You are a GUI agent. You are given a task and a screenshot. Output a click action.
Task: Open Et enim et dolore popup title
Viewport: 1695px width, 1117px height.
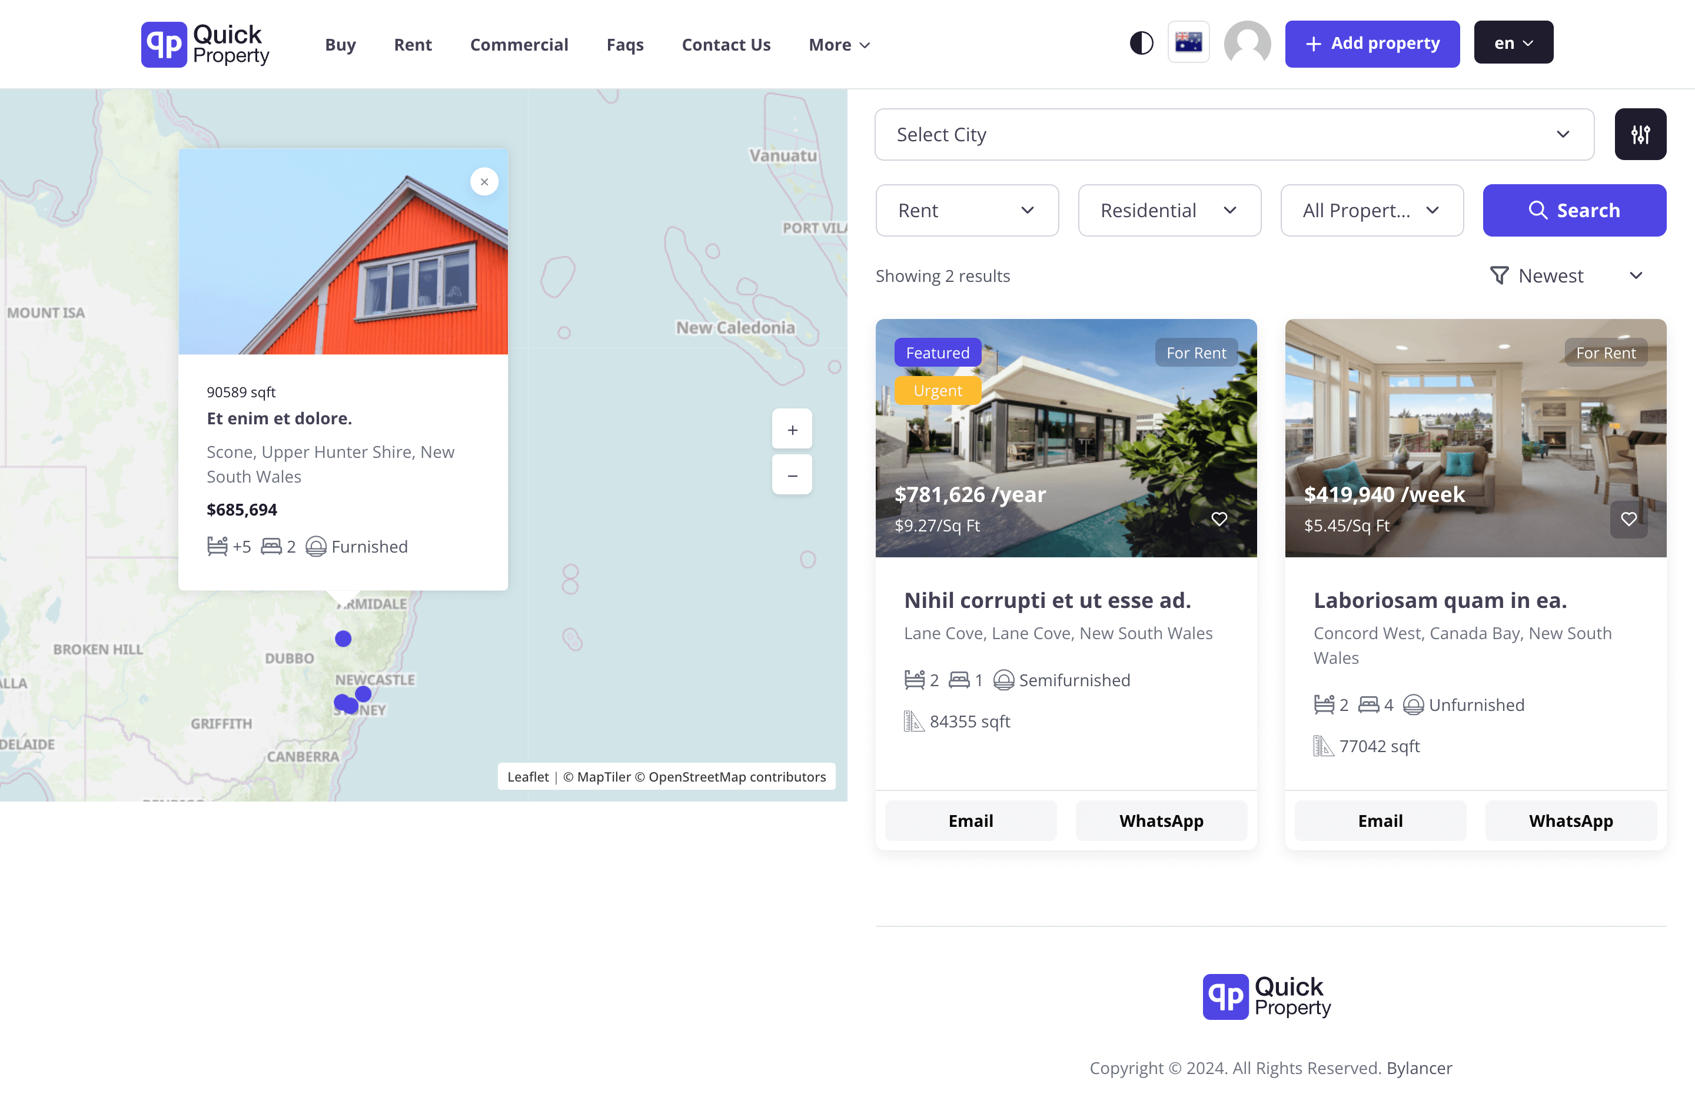click(x=279, y=418)
